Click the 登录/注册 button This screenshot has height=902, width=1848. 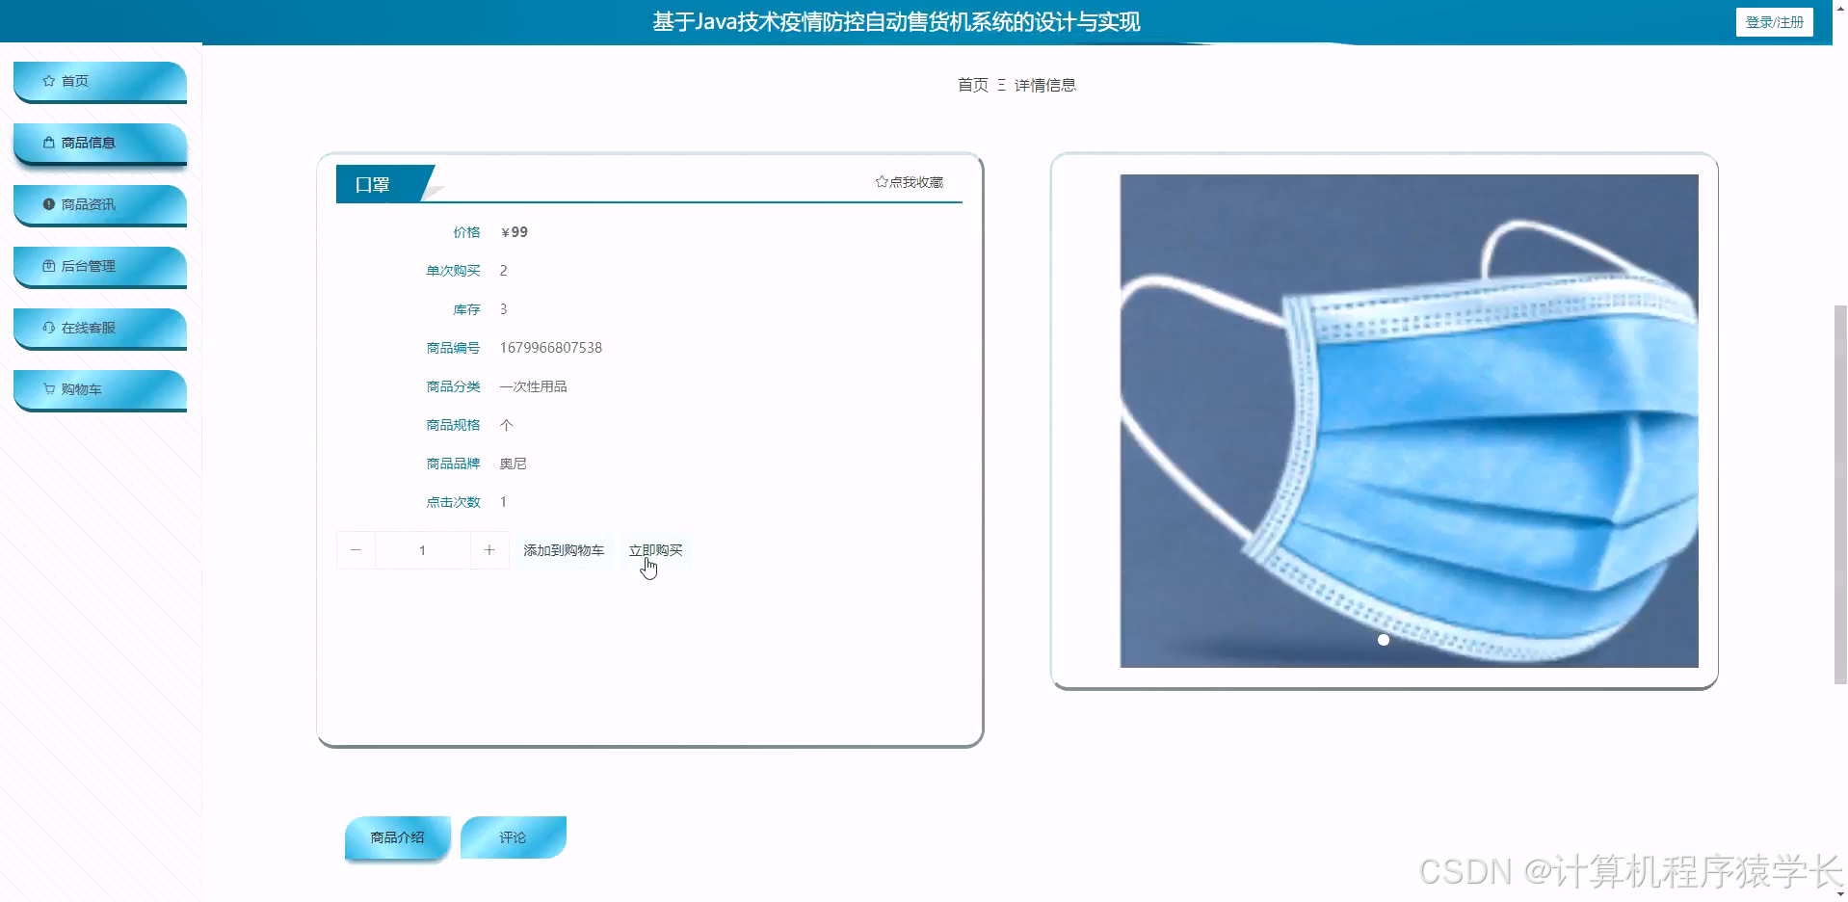pos(1774,21)
